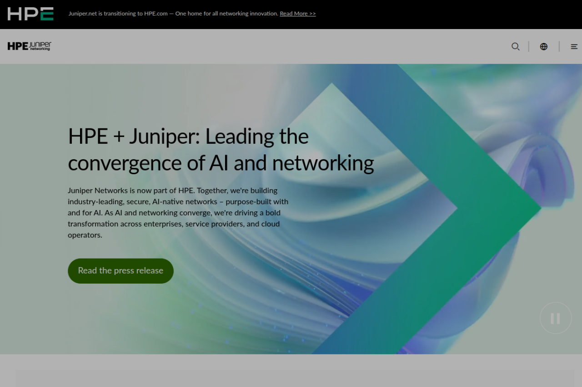Click the Juniper Networks is now part paragraph
Viewport: 582px width, 387px height.
177,212
